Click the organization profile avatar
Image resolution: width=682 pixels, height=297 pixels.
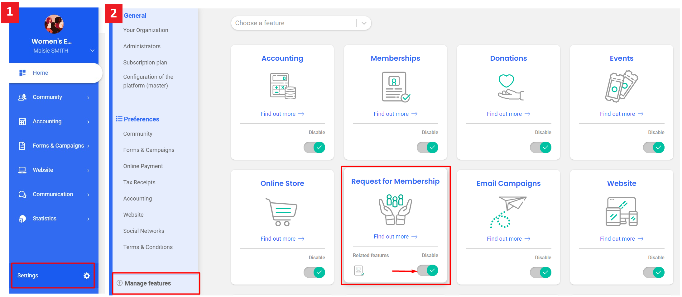point(54,24)
